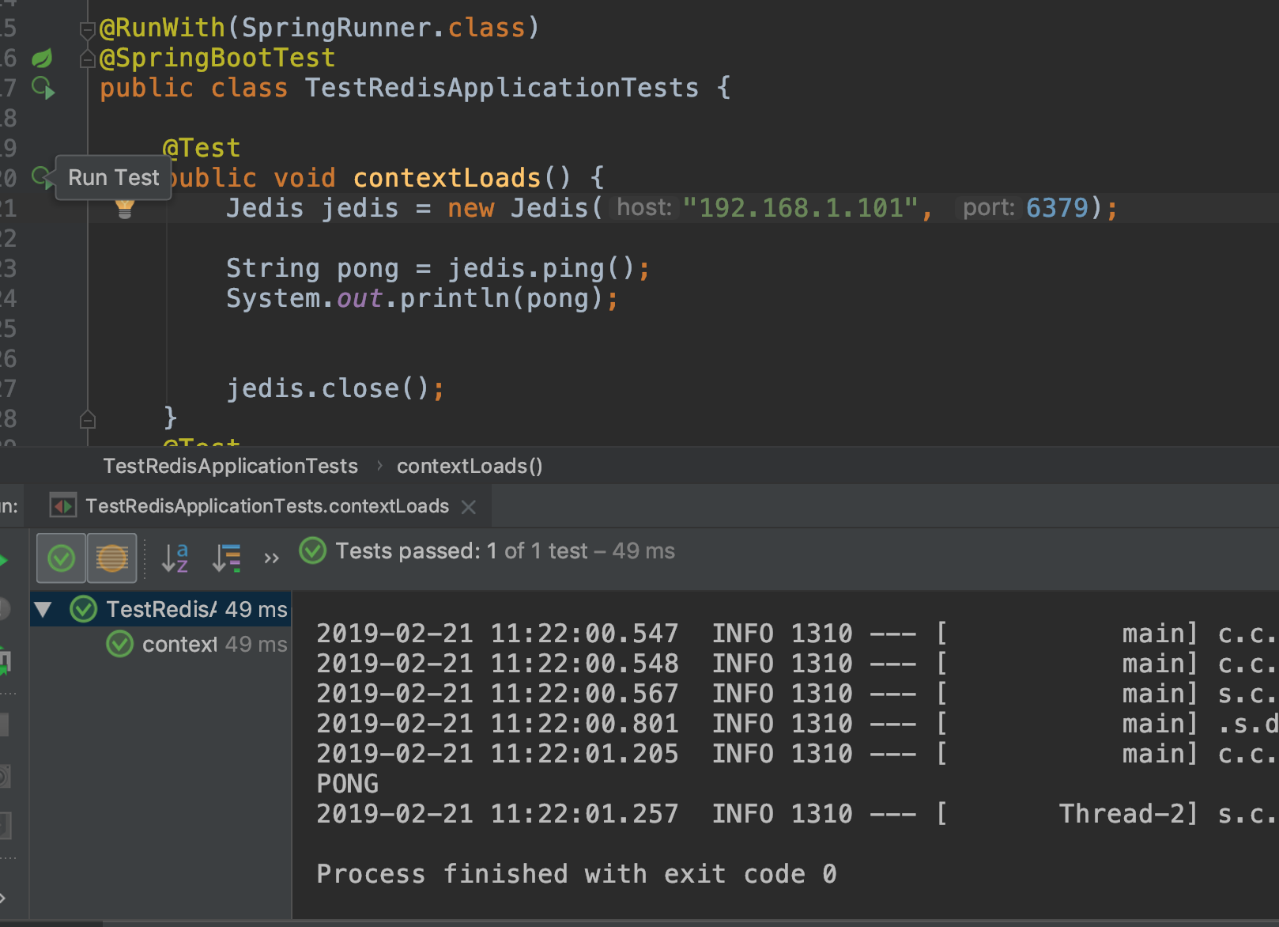
Task: Collapse the @RunWith annotation fold marker
Action: (88, 30)
